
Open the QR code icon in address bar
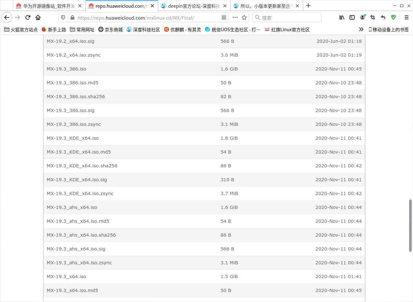(224, 17)
